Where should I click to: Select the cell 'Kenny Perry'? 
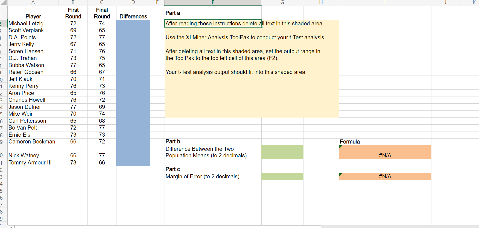[33, 86]
